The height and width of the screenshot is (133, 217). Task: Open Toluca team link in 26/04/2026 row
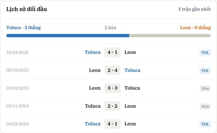click(93, 52)
